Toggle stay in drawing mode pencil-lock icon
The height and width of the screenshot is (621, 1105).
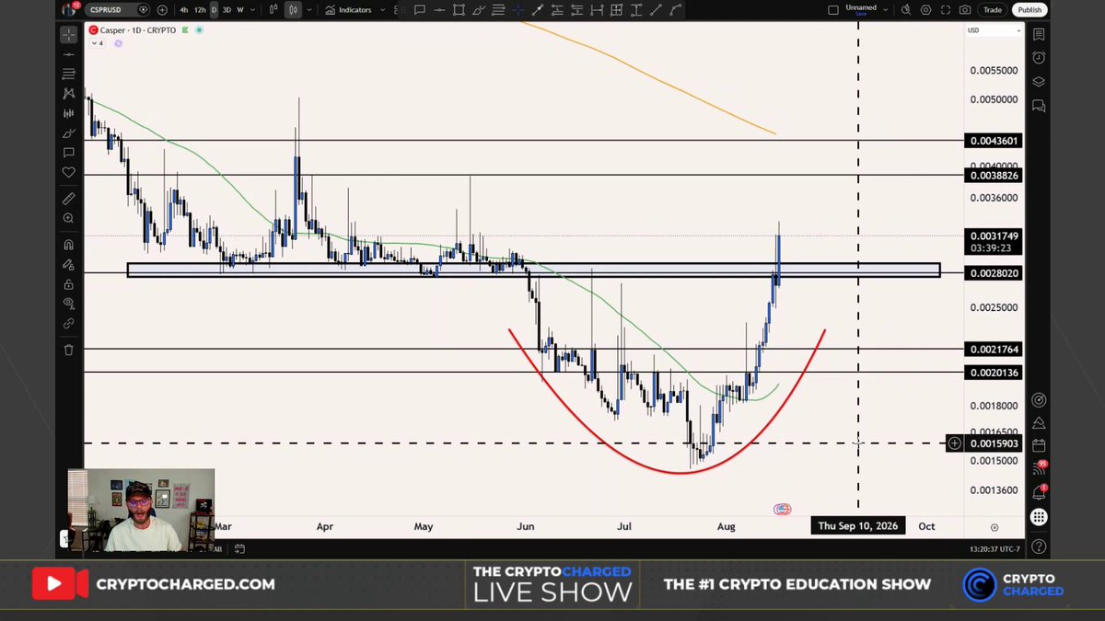pyautogui.click(x=69, y=264)
